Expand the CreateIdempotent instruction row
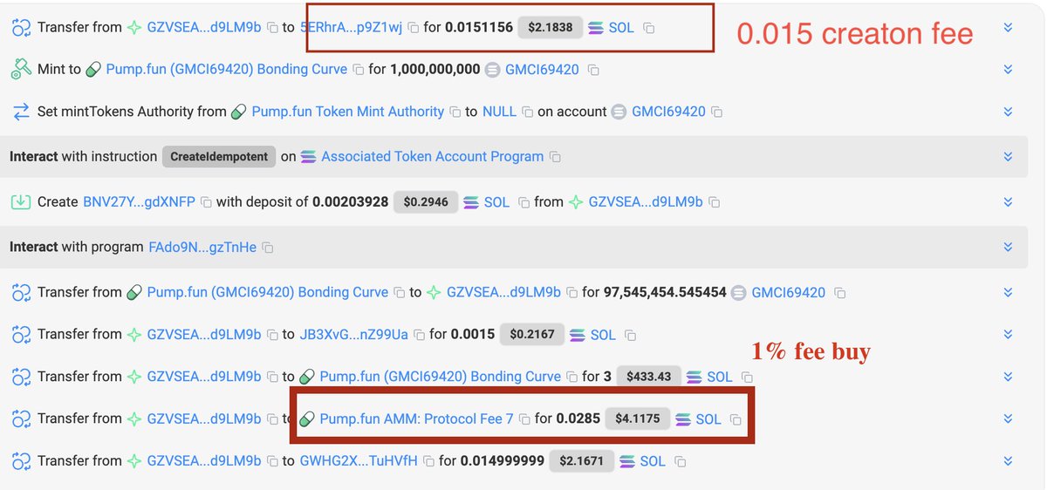Image resolution: width=1047 pixels, height=490 pixels. click(1008, 157)
